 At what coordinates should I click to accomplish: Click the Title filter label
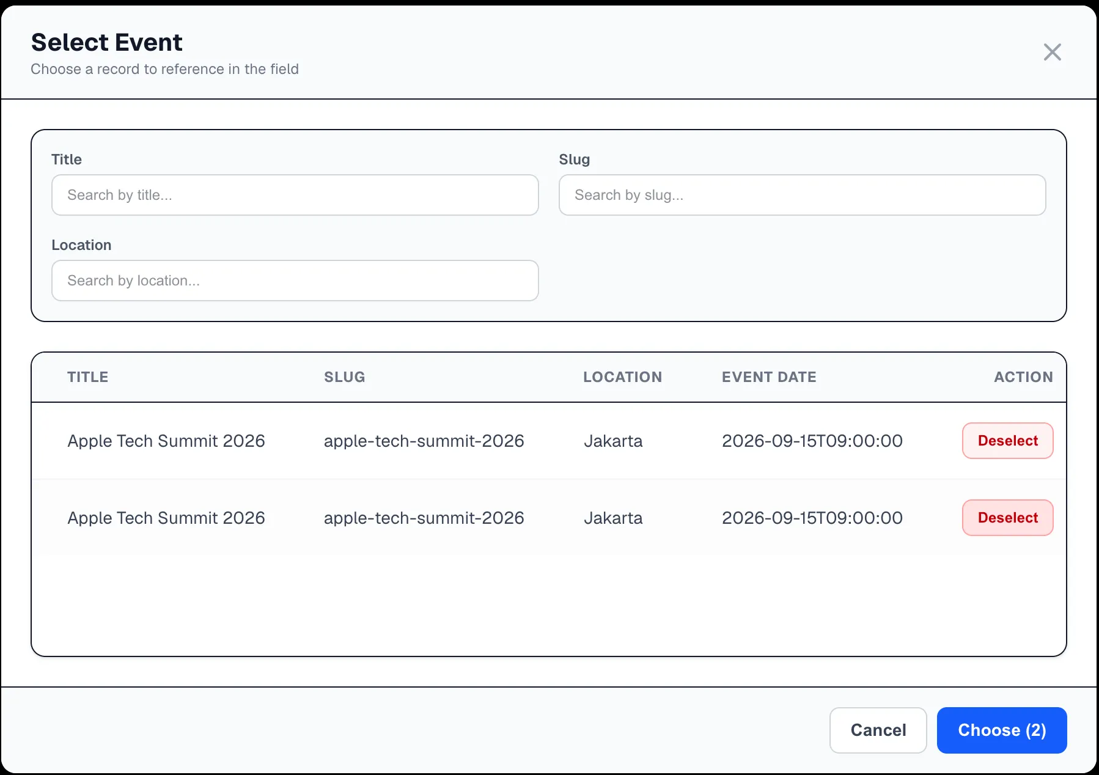point(67,160)
